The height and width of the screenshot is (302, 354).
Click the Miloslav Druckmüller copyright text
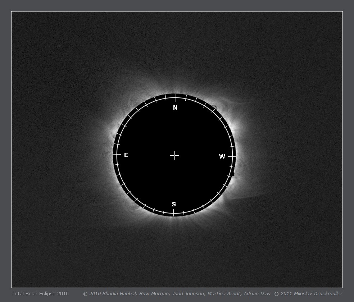click(308, 294)
